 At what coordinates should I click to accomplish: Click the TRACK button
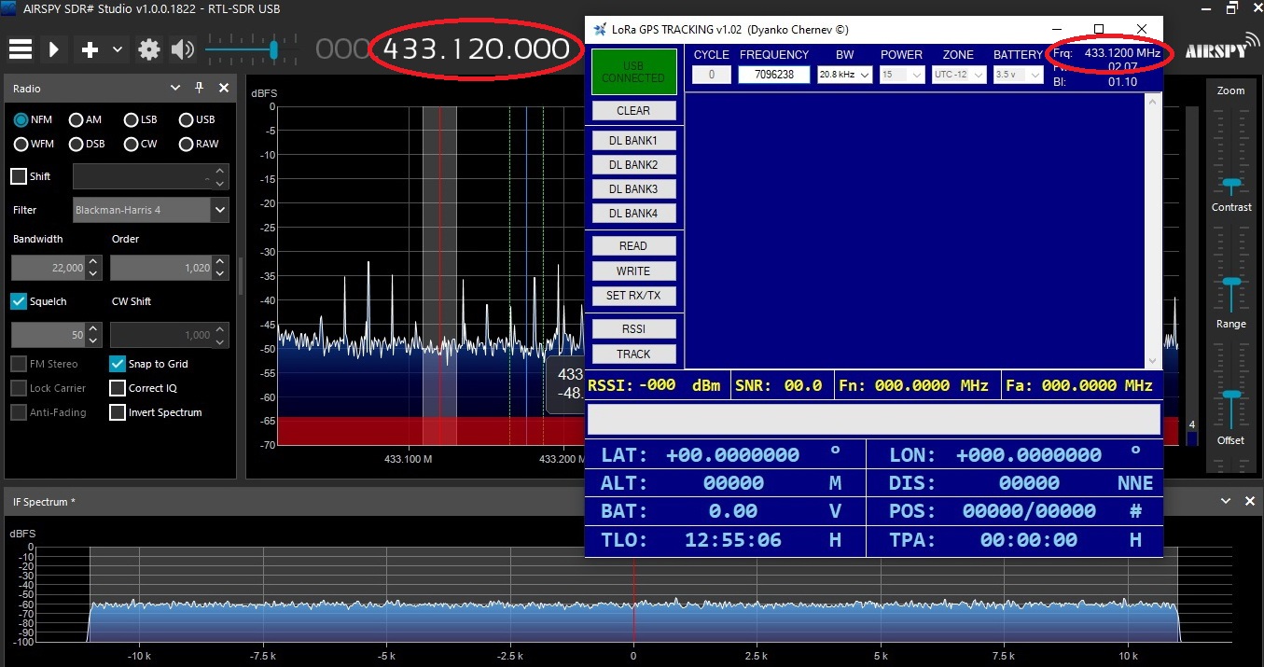(633, 354)
